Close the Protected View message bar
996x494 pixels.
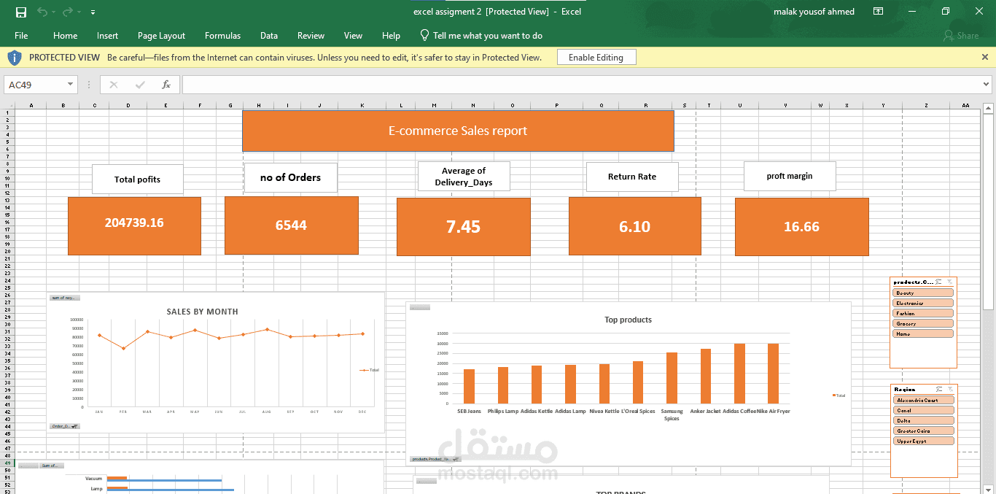point(985,57)
